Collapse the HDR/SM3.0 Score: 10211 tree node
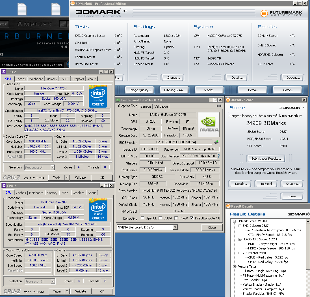The width and height of the screenshot is (310, 297). 240,239
